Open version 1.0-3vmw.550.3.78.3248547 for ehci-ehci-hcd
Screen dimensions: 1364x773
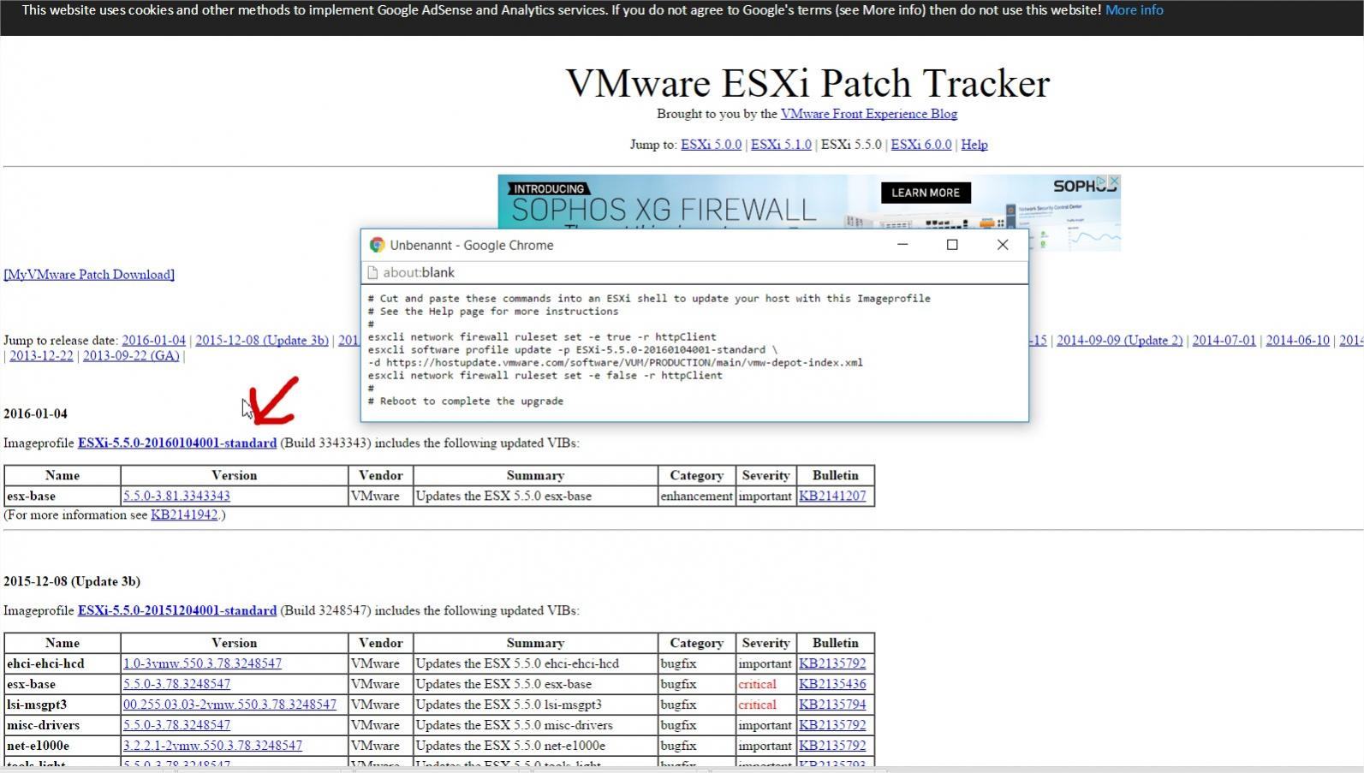[x=202, y=664]
